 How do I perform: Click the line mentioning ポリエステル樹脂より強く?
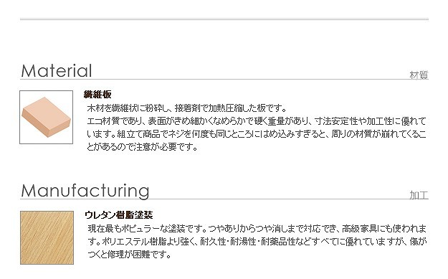pos(257,242)
